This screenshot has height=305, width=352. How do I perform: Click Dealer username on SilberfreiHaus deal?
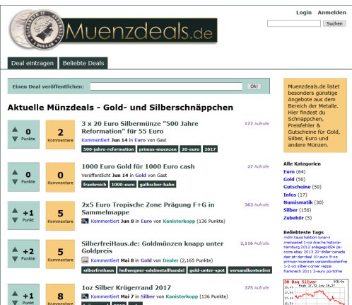(170, 260)
